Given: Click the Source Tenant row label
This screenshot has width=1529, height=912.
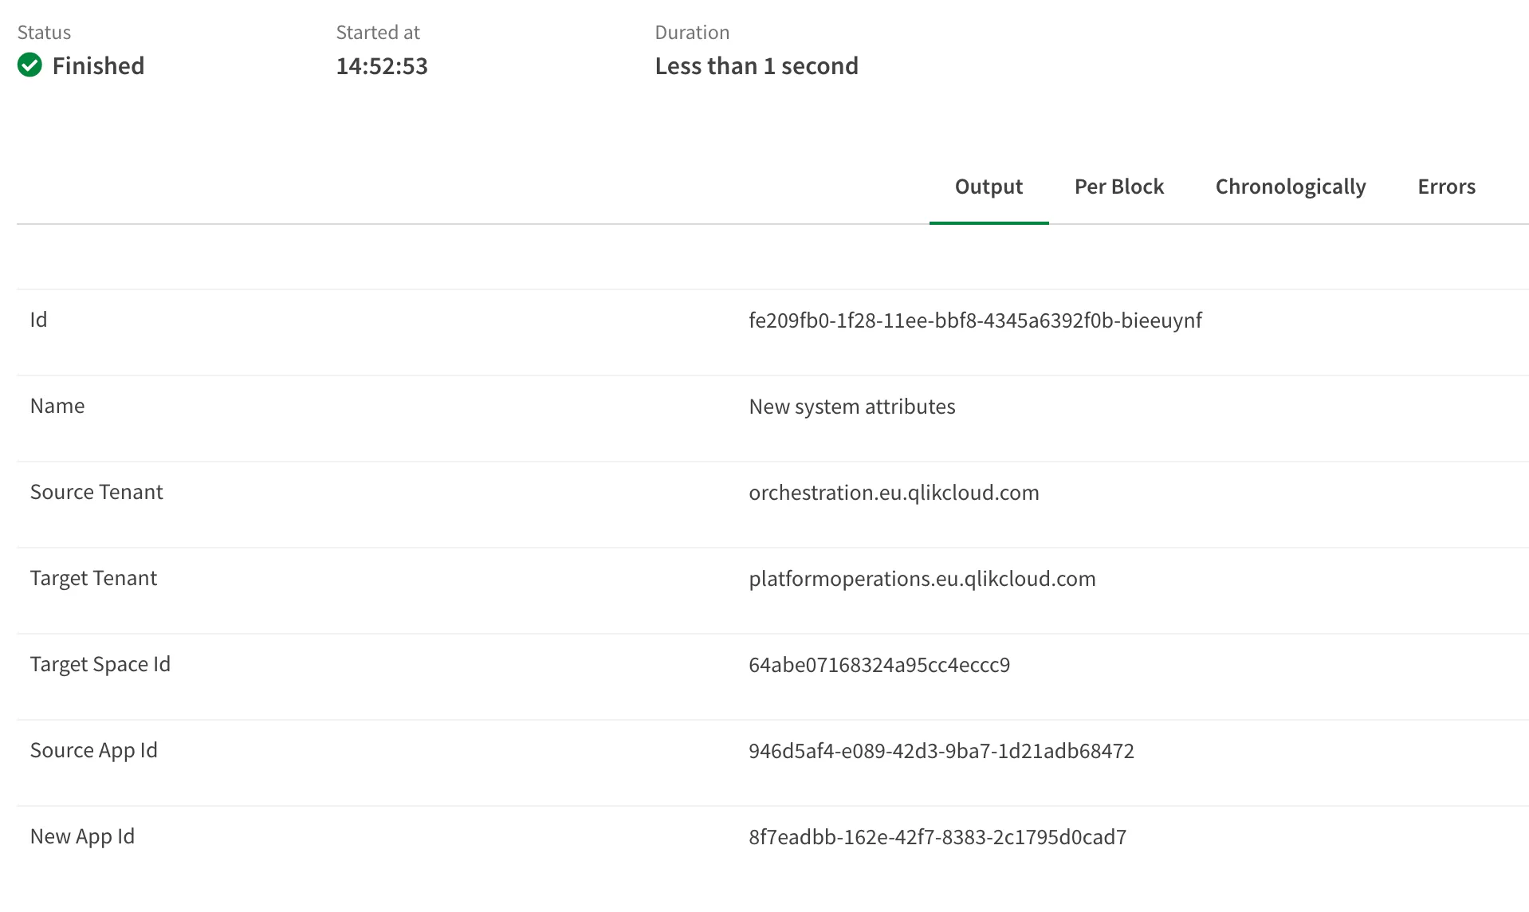Looking at the screenshot, I should coord(96,493).
